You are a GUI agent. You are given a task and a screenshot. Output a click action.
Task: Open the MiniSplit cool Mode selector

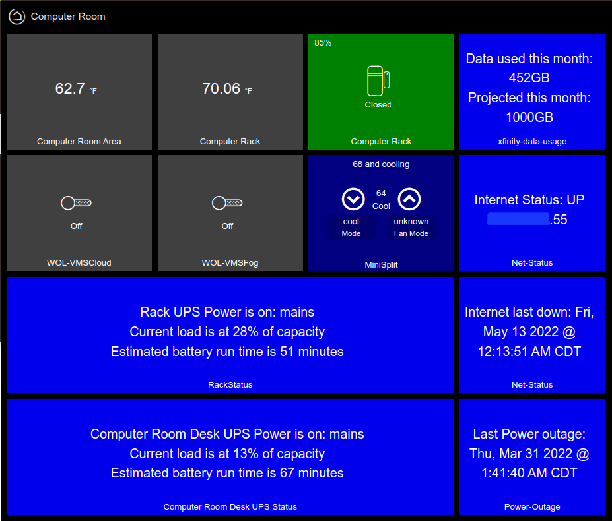pyautogui.click(x=351, y=227)
